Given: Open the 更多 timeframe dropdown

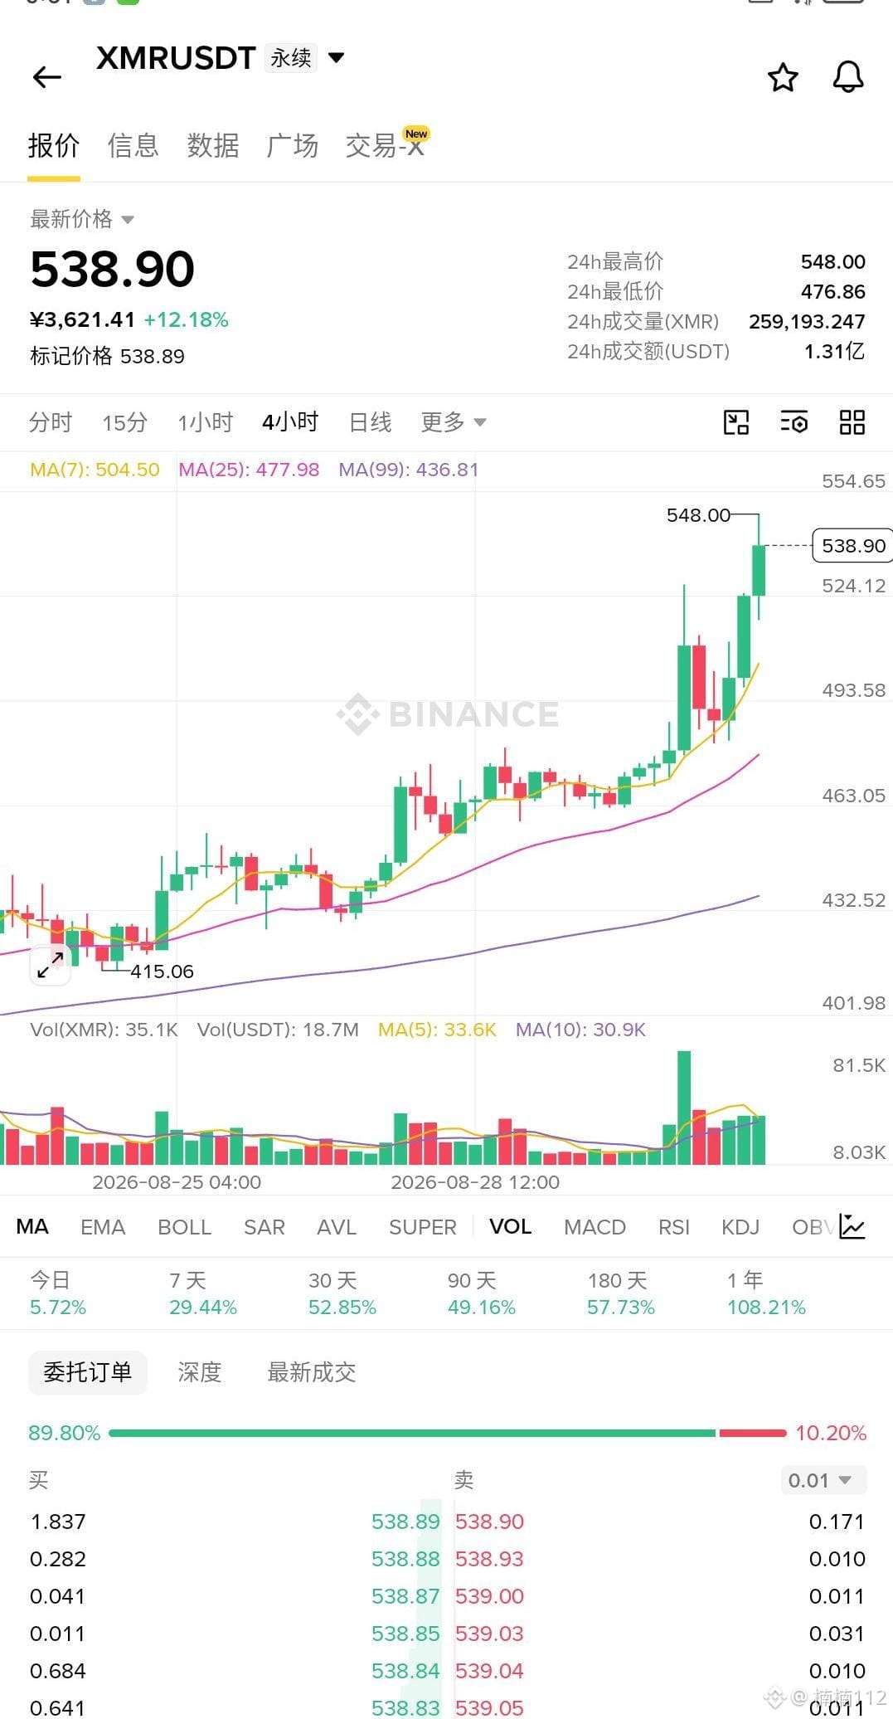Looking at the screenshot, I should 453,422.
